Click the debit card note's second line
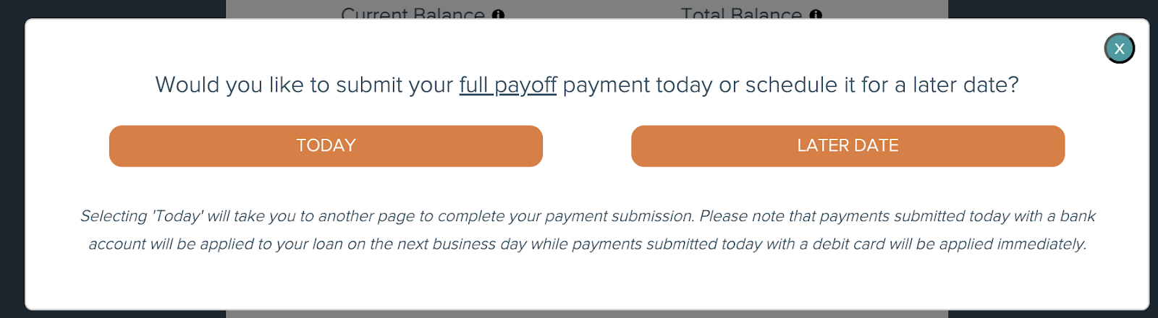Screen dimensions: 1158x318 coord(587,244)
